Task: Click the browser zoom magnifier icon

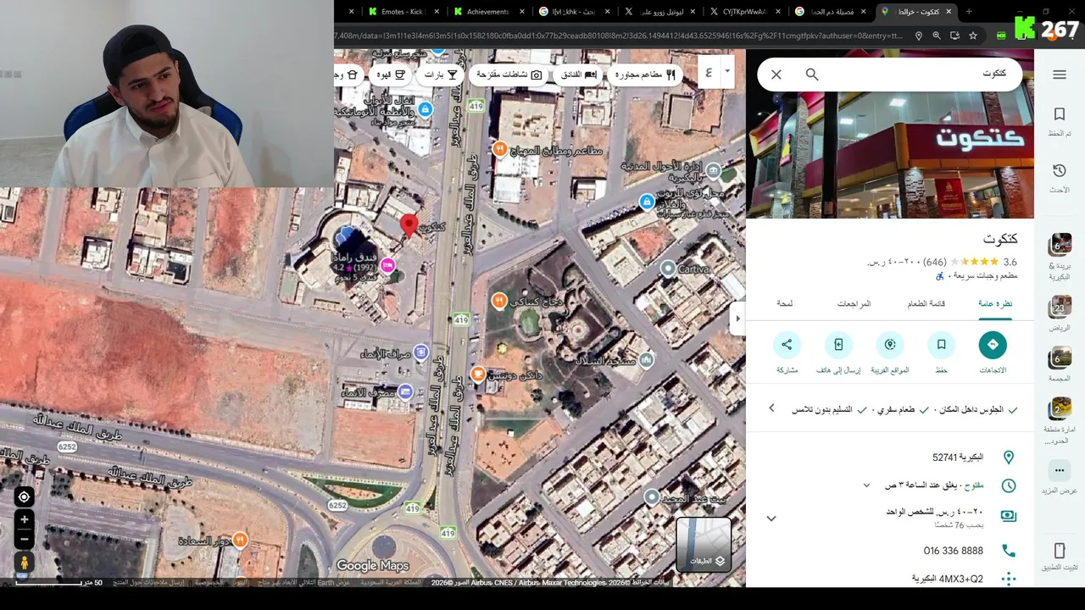Action: click(937, 36)
